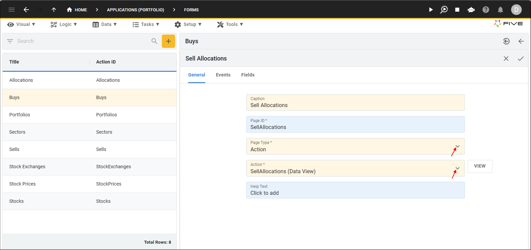Open the Logic menu

coord(64,24)
